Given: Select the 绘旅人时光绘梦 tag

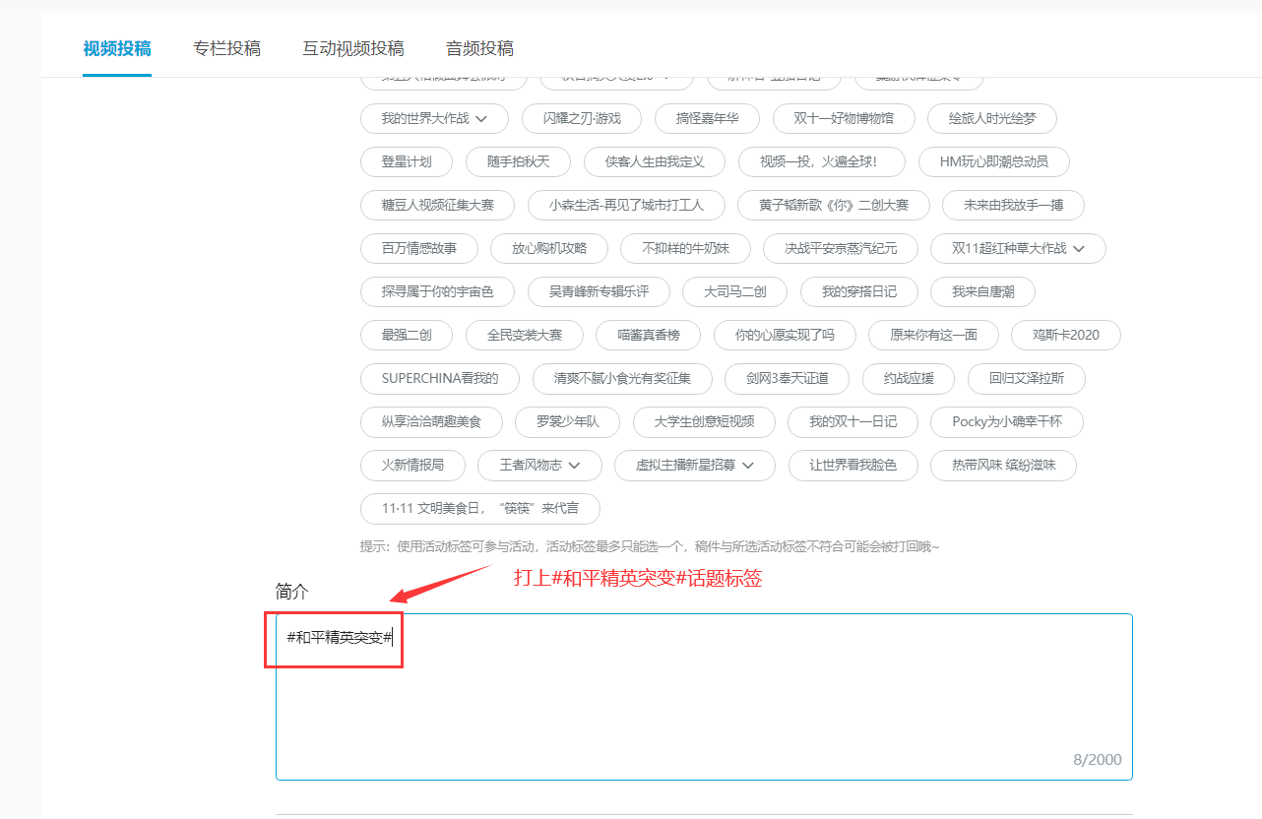Looking at the screenshot, I should 992,118.
